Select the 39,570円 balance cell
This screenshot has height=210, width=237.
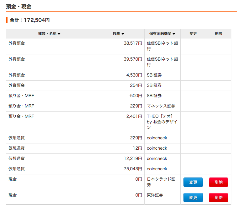tap(119, 62)
